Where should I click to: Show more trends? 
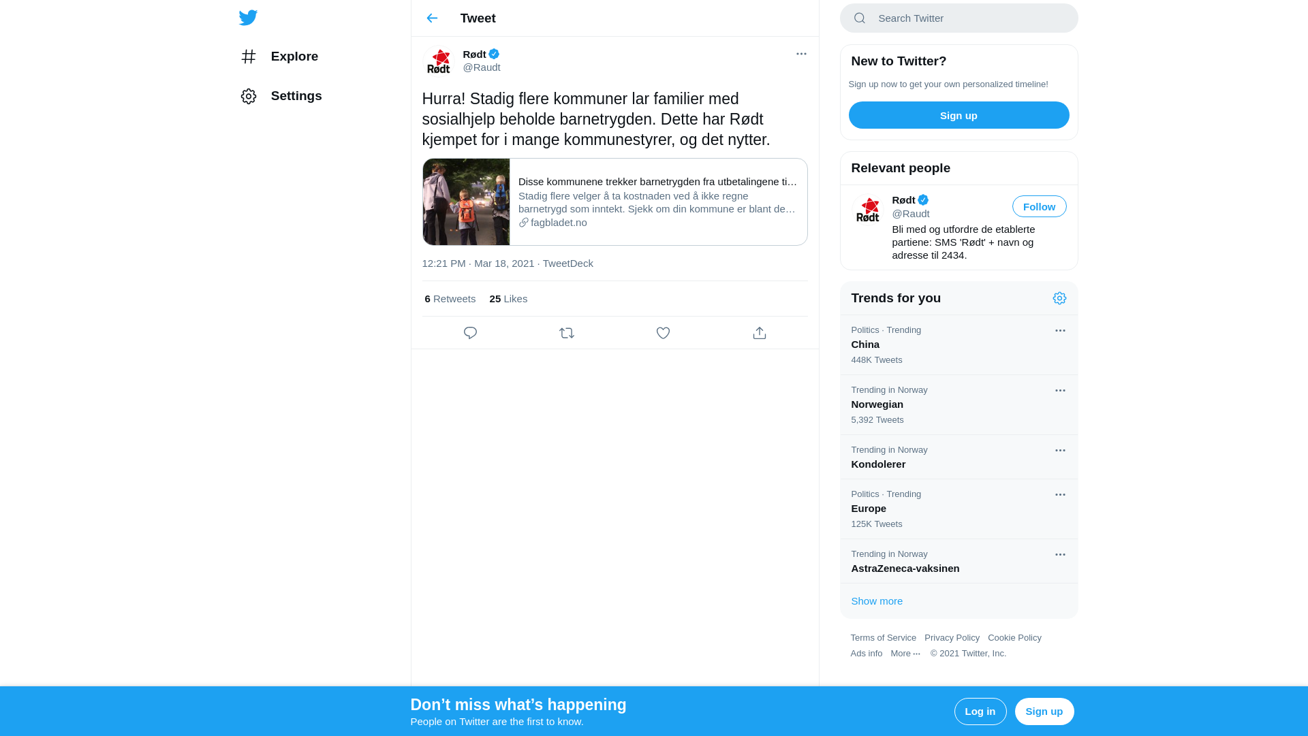point(877,601)
